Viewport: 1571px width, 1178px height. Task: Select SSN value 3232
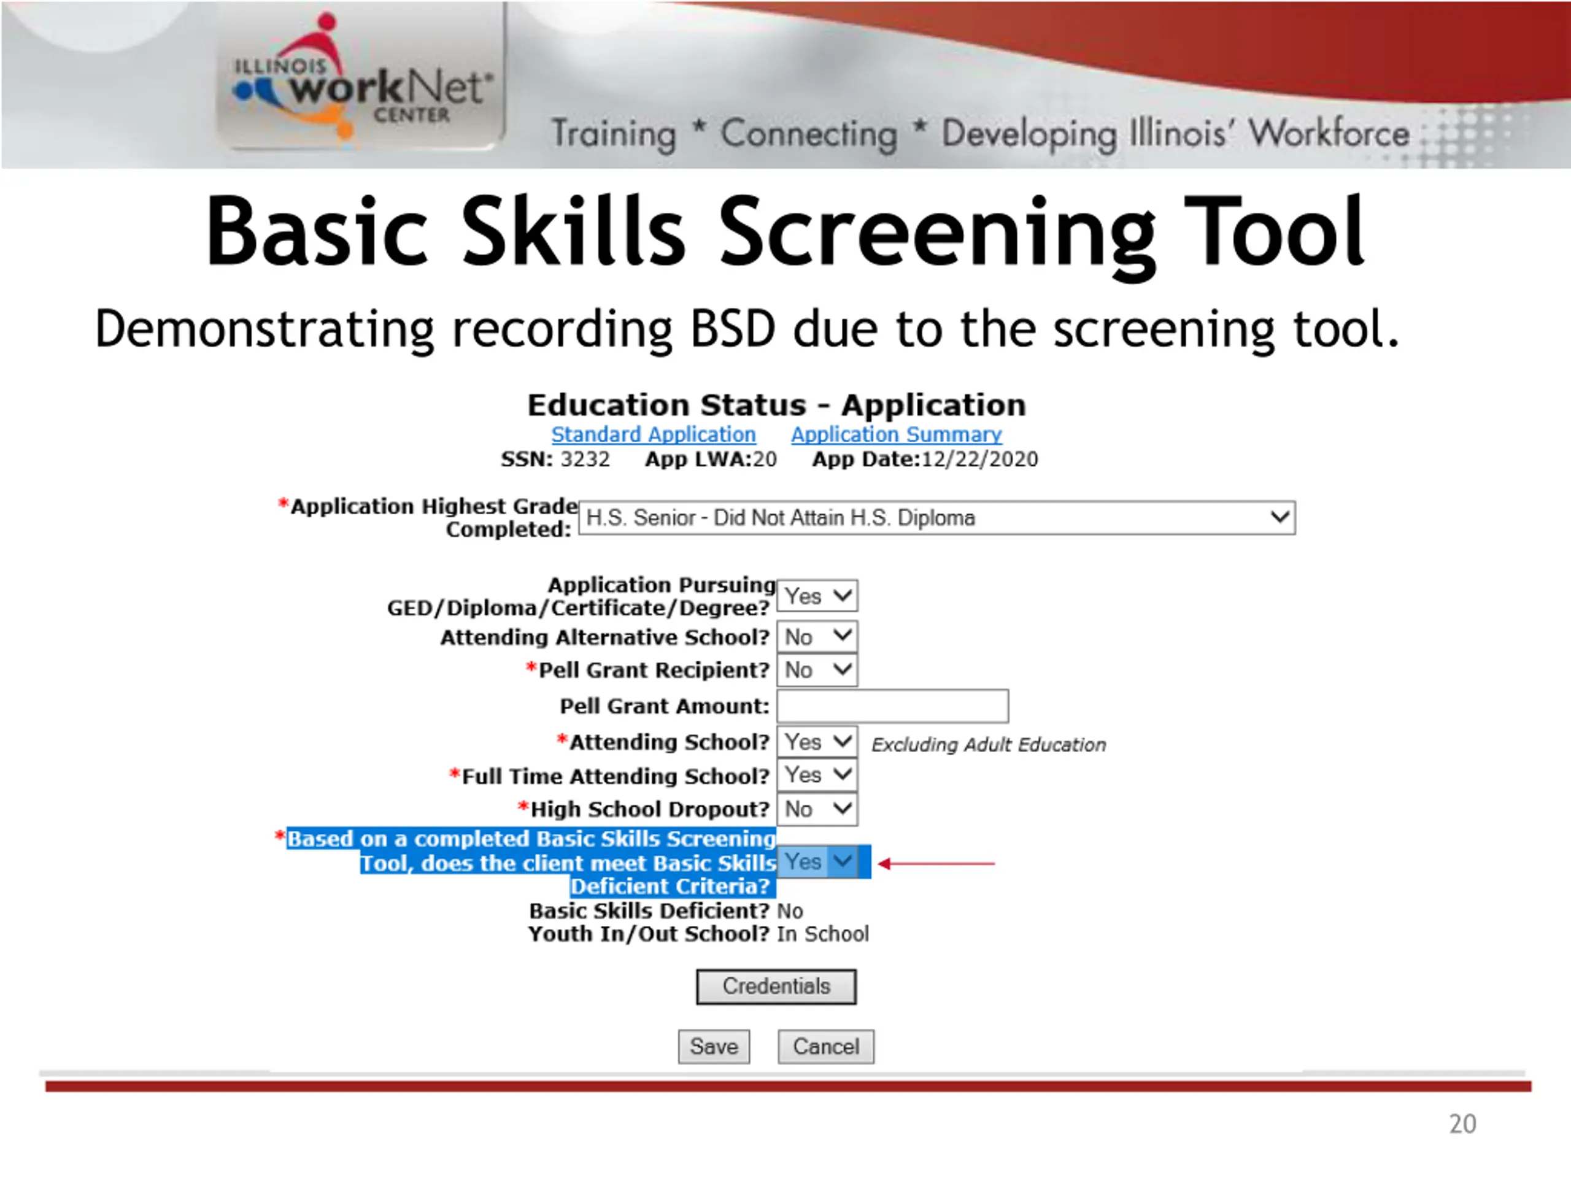tap(585, 460)
